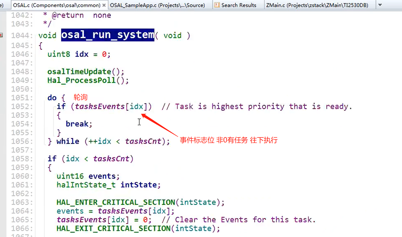Image resolution: width=402 pixels, height=237 pixels.
Task: Click line number 1058 in the gutter
Action: click(22, 159)
